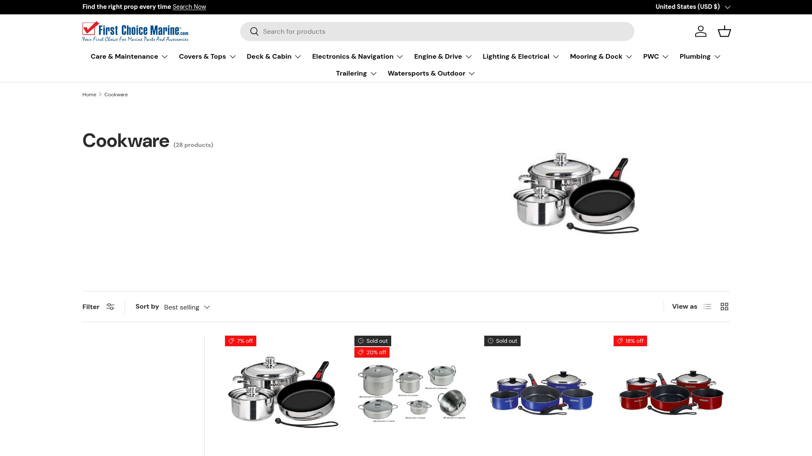Click the 7% off sale badge
812x456 pixels.
coord(241,341)
